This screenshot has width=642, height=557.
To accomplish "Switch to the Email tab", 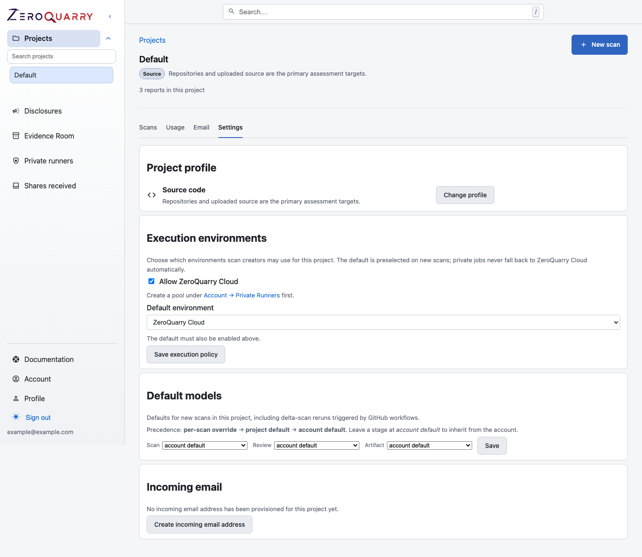I will 202,127.
